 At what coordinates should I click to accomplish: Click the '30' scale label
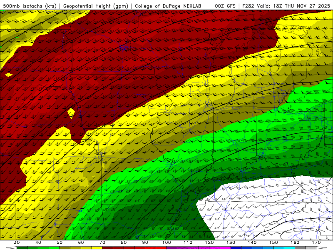pyautogui.click(x=17, y=242)
